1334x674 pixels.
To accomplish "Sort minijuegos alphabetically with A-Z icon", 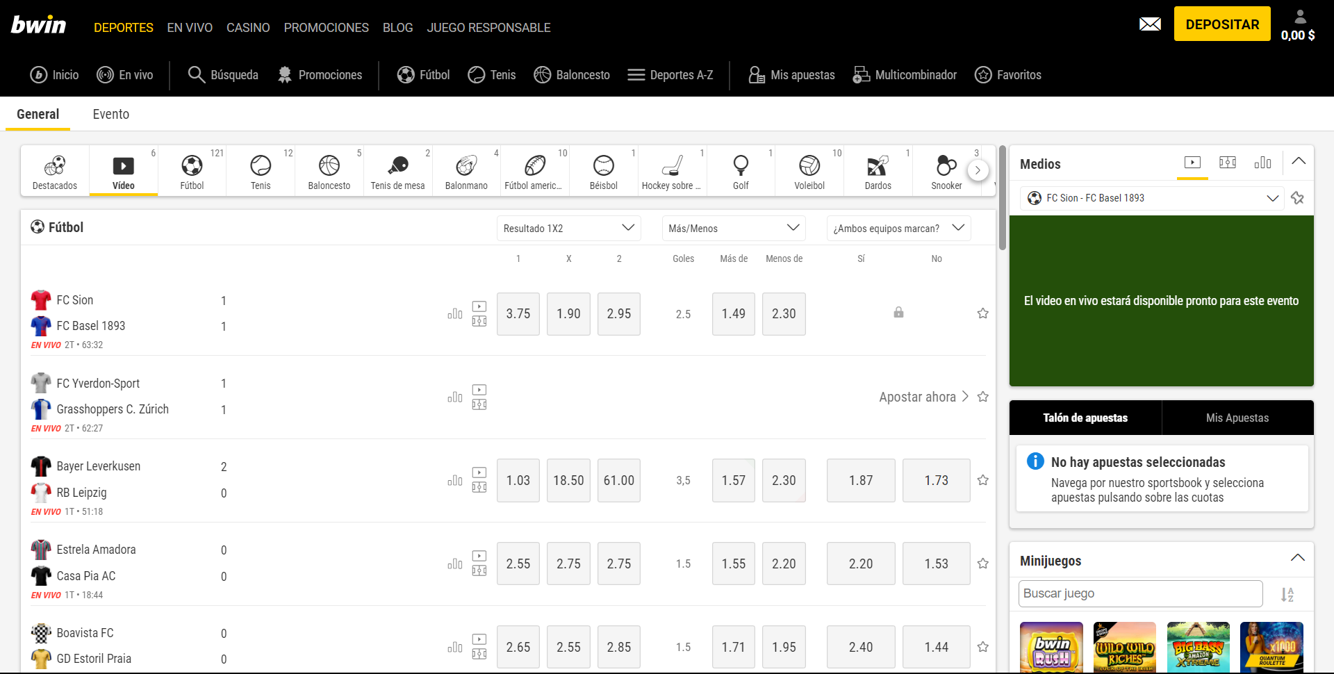I will pyautogui.click(x=1287, y=594).
